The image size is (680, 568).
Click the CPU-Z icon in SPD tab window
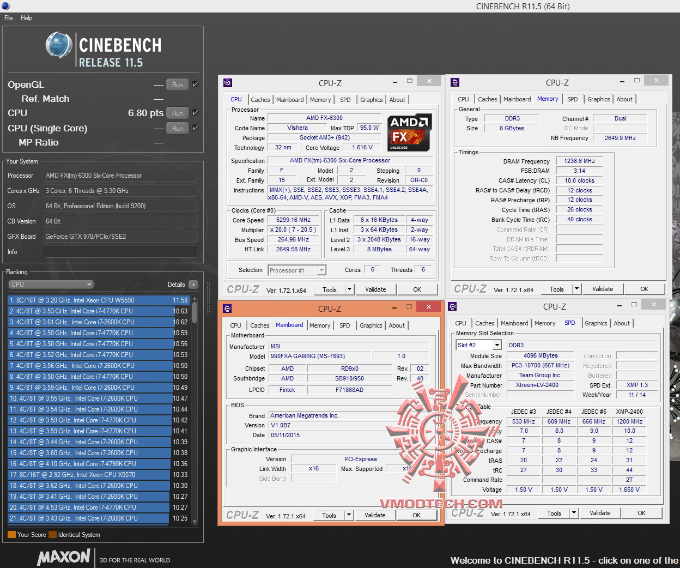(452, 306)
